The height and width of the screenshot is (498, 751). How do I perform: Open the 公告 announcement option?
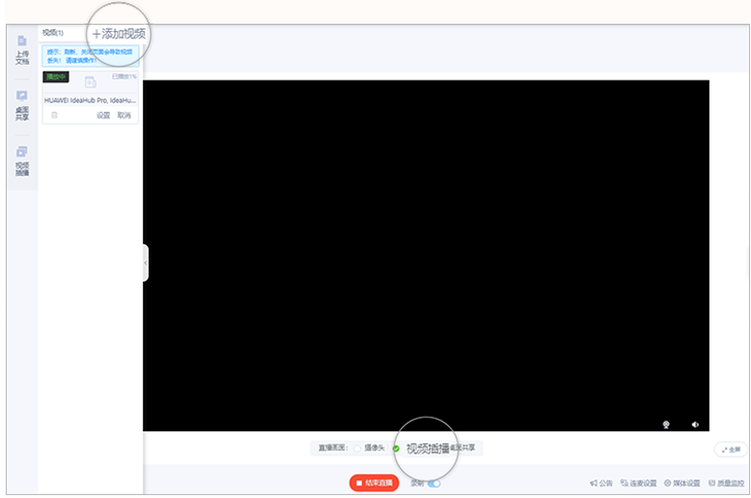601,484
